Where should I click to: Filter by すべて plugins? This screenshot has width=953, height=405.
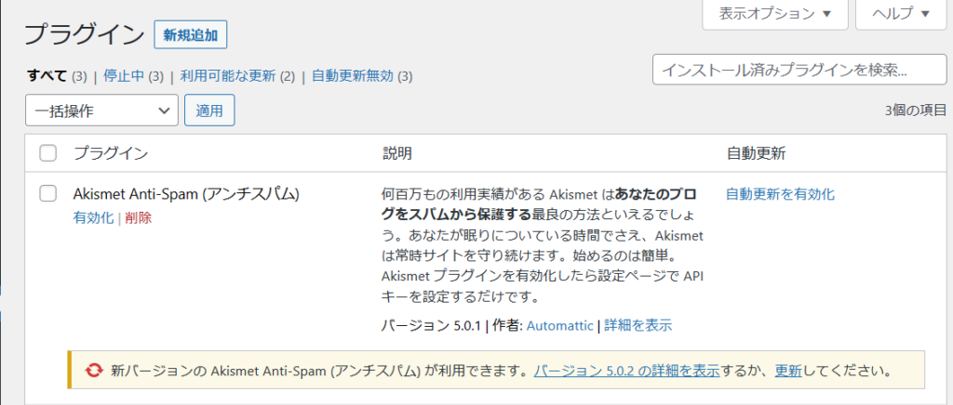tap(46, 76)
